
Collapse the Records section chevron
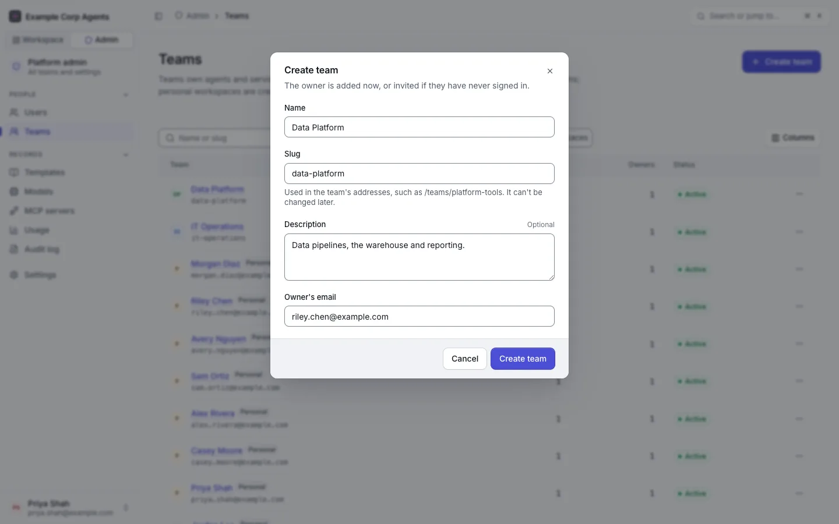(x=126, y=154)
